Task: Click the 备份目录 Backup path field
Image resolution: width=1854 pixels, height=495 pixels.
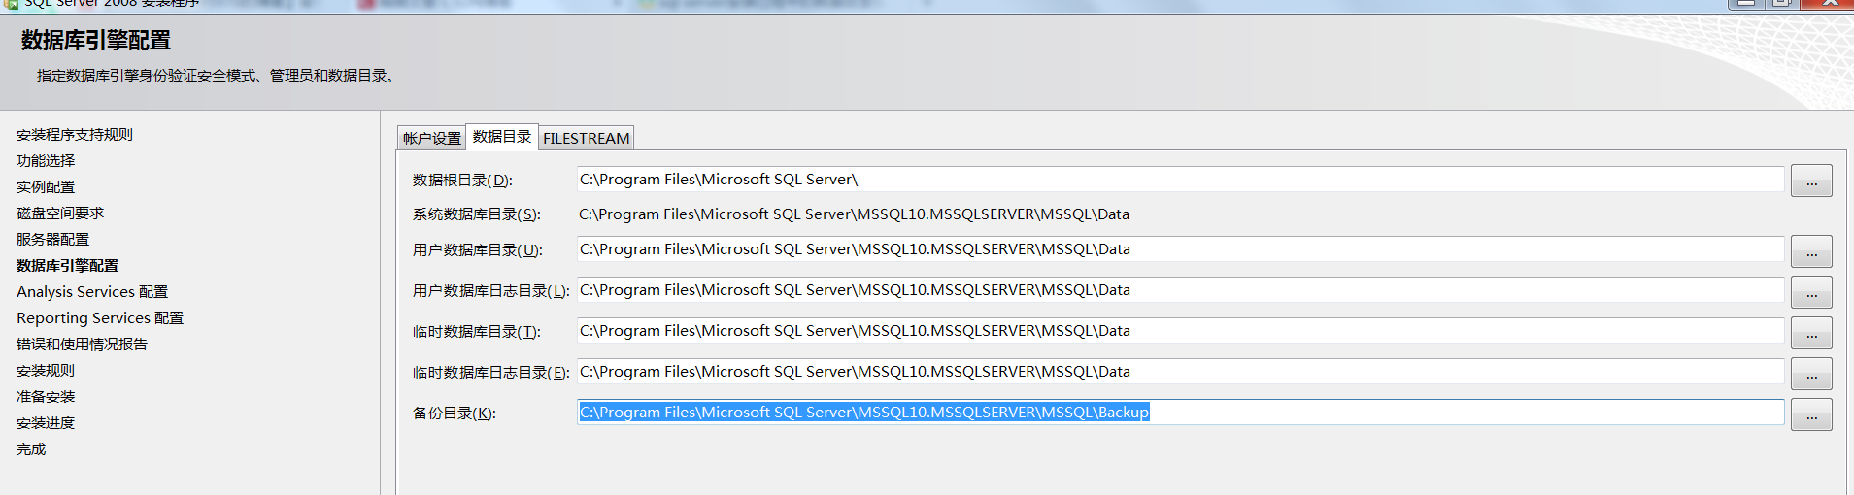Action: (1180, 412)
